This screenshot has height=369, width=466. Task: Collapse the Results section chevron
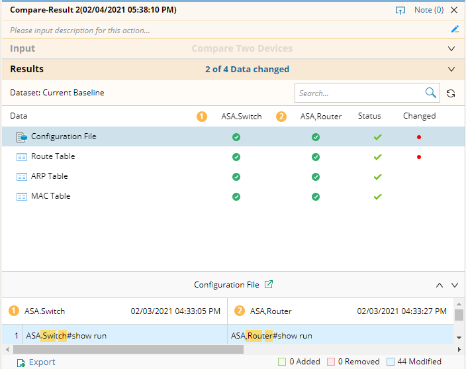point(451,69)
